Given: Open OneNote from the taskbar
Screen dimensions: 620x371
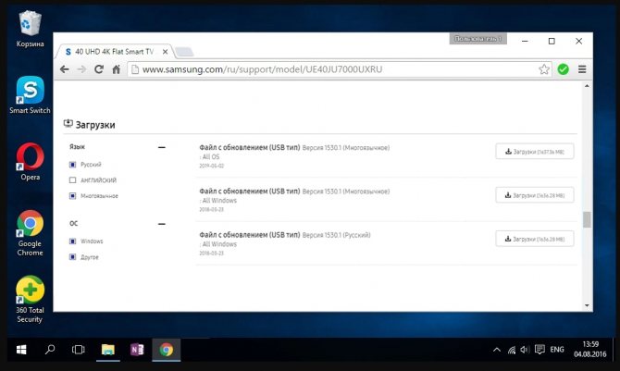Looking at the screenshot, I should [x=137, y=350].
